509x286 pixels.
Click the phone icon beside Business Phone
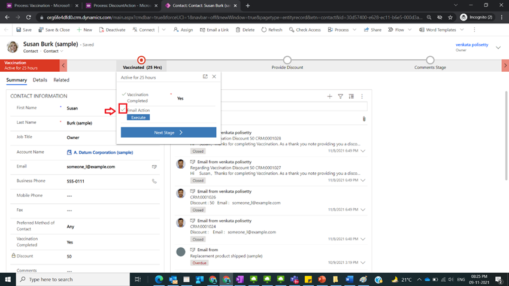pos(154,181)
